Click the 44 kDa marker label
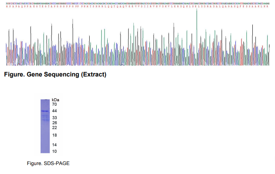 point(54,111)
